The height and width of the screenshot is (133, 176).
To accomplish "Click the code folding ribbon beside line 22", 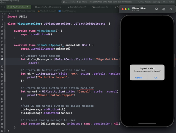I will click(5, 77).
